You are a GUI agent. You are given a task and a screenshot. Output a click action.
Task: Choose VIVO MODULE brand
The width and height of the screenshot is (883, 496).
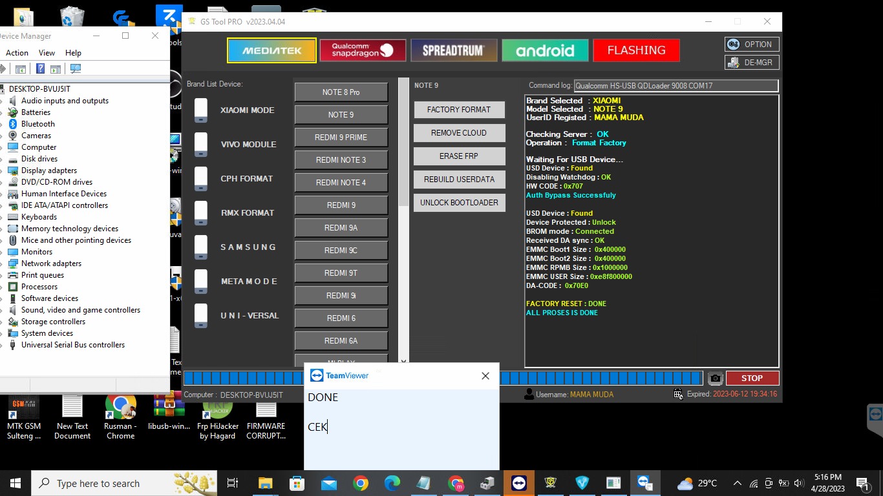click(x=248, y=145)
